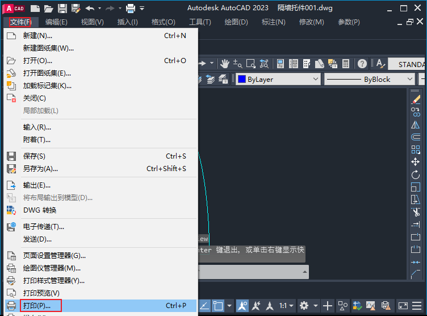Viewport: 427px width, 316px height.
Task: Choose Save As (另存为) menu item
Action: pos(40,169)
